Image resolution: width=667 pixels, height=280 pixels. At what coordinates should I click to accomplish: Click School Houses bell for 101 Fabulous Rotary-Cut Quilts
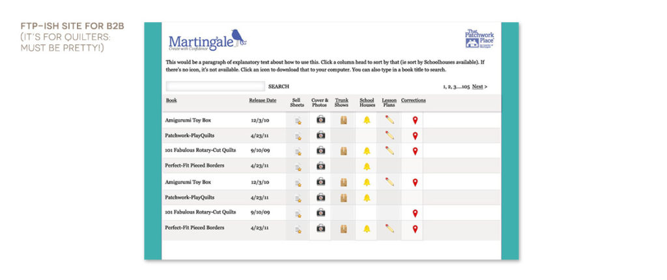(367, 151)
